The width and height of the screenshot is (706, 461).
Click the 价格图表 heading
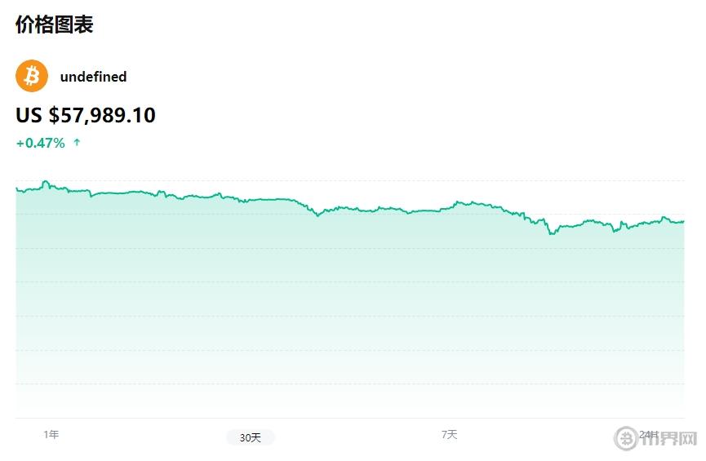click(x=55, y=24)
